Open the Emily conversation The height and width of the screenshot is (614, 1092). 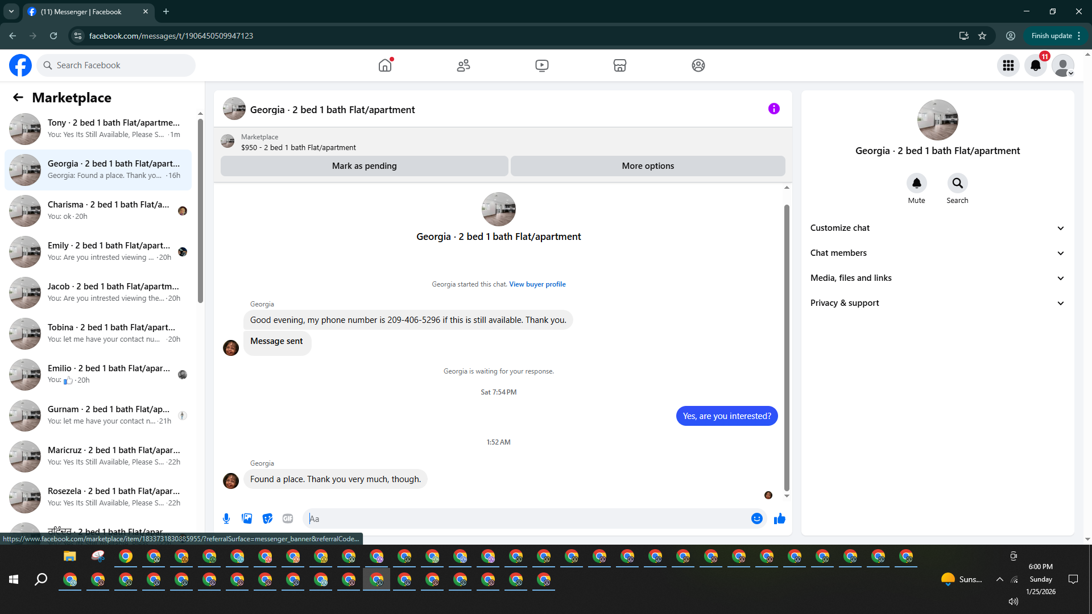(98, 252)
